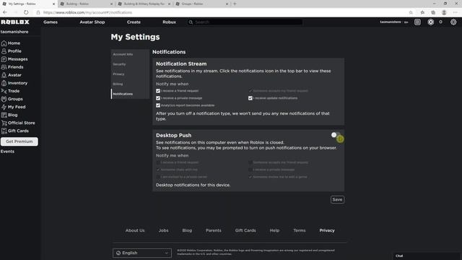Open Robux in the top navigation

pyautogui.click(x=169, y=22)
